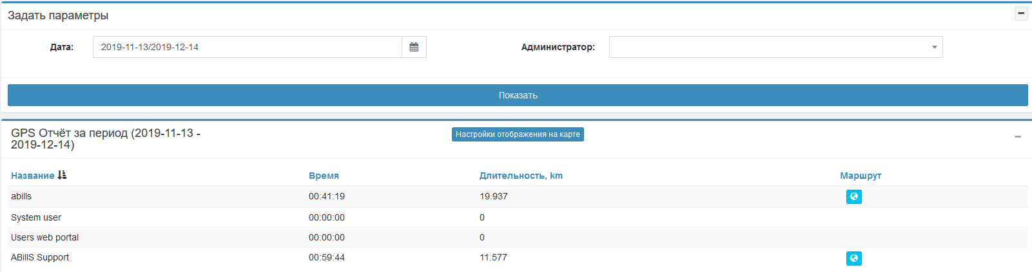Collapse the GPS Отчёт panel
Screen dimensions: 1032x272
[x=1018, y=136]
